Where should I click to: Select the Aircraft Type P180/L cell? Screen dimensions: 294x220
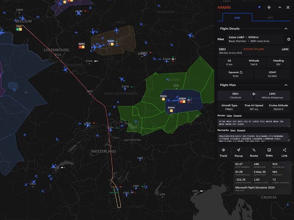coord(229,107)
